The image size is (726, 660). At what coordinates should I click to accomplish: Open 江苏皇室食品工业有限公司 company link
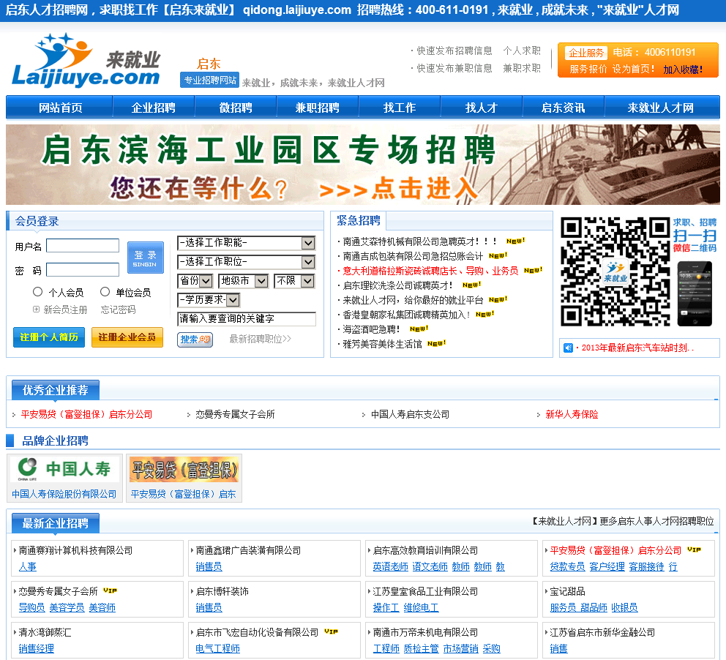coord(425,591)
